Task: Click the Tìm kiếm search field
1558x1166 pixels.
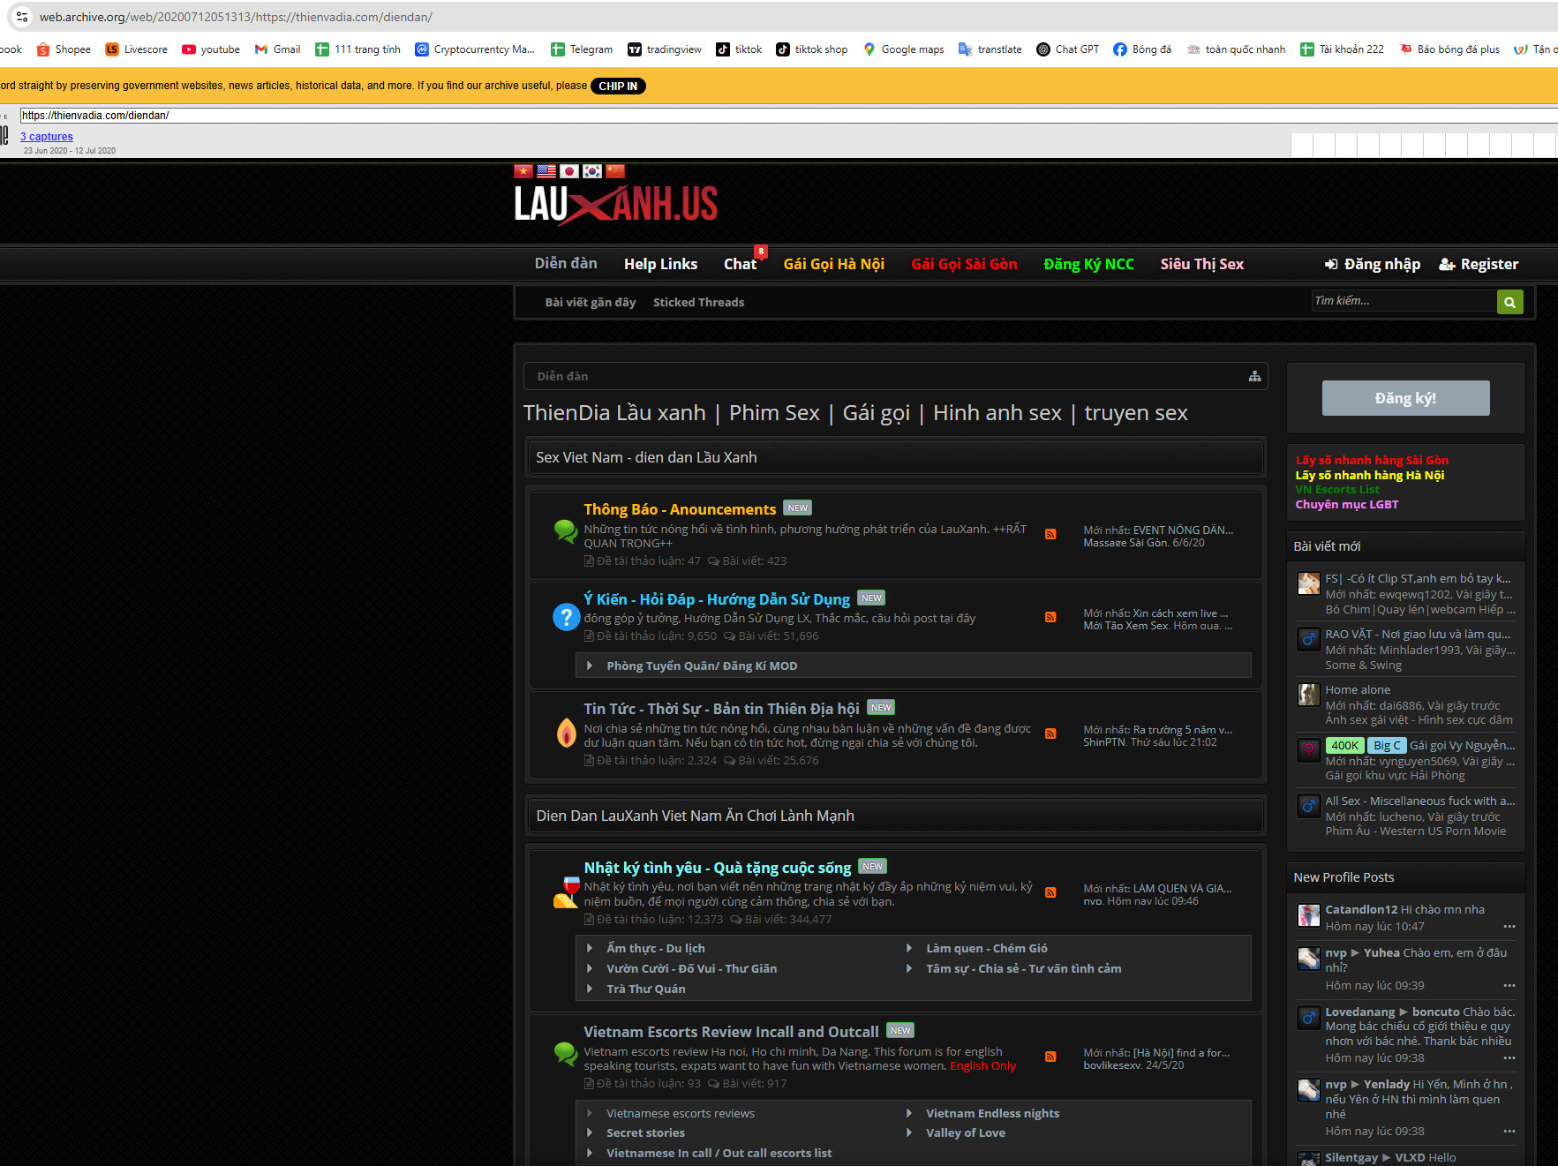Action: (1404, 301)
